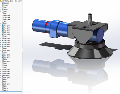Expand the Boss-Extrude2 (凸台-拉伸2) node
The width and height of the screenshot is (120, 94).
[x=1, y=28]
